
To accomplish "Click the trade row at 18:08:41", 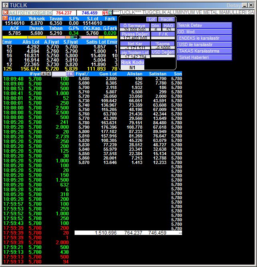I will pos(36,93).
